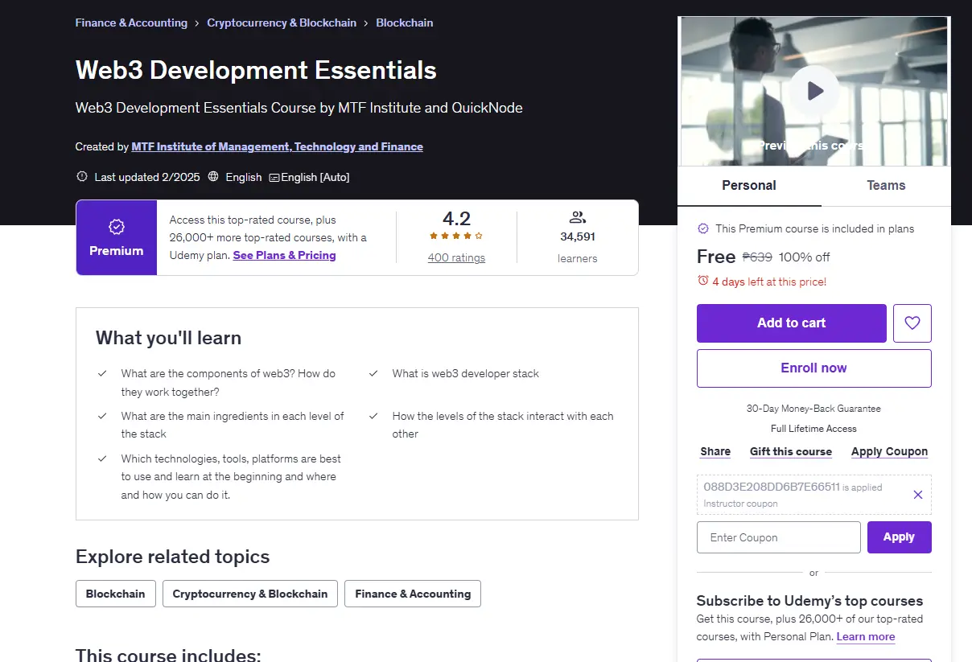Click checkmark beside 'What are the main ingredients'
The image size is (972, 662).
(x=102, y=416)
